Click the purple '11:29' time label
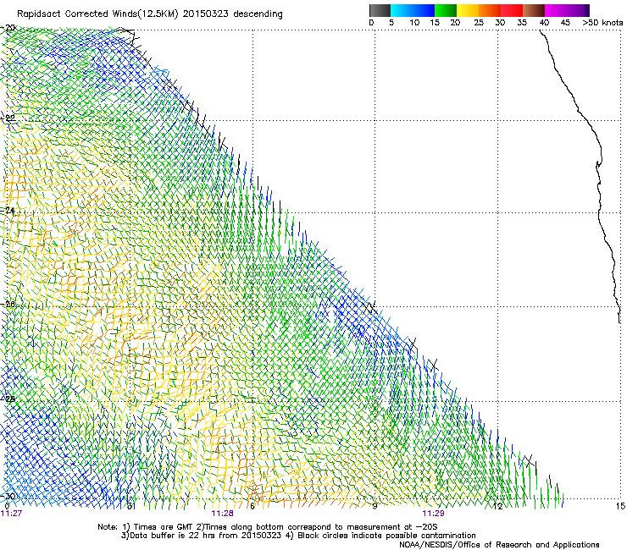This screenshot has width=627, height=550. pos(434,514)
